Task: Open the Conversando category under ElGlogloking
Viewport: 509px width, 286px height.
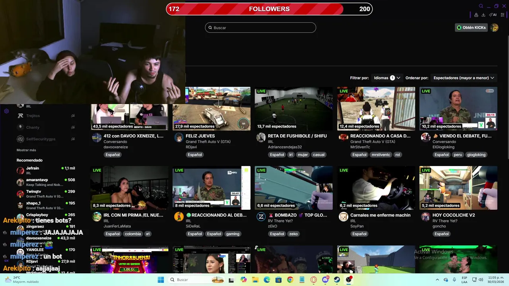Action: (x=444, y=142)
